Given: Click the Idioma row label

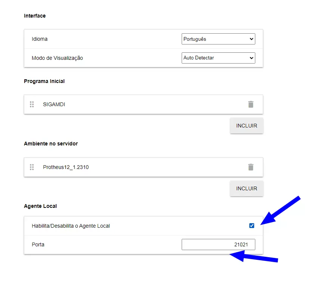Looking at the screenshot, I should point(40,39).
